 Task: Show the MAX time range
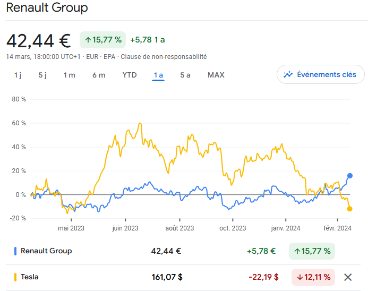click(216, 75)
